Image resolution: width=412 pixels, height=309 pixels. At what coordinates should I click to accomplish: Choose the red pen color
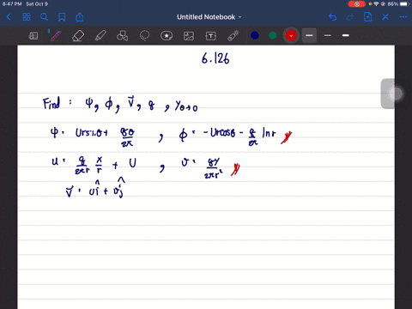pos(291,35)
